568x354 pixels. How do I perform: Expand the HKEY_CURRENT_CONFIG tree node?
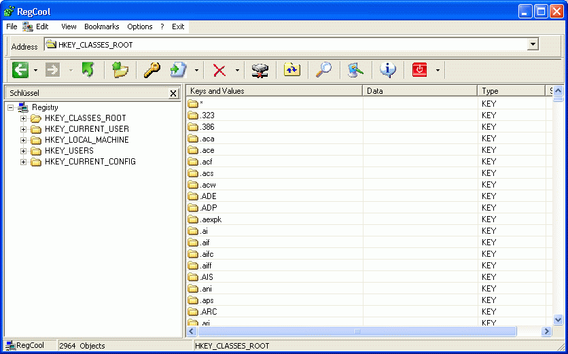tap(24, 162)
